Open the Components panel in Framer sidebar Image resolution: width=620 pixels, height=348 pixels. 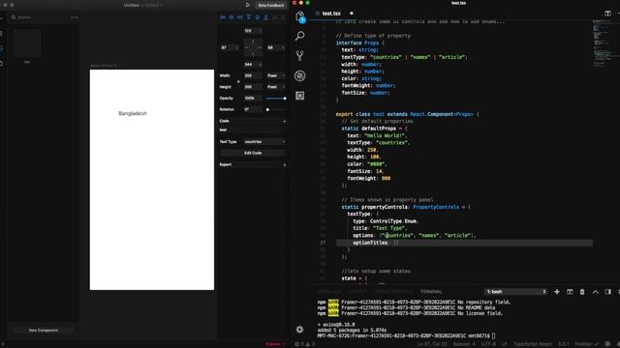(2, 48)
